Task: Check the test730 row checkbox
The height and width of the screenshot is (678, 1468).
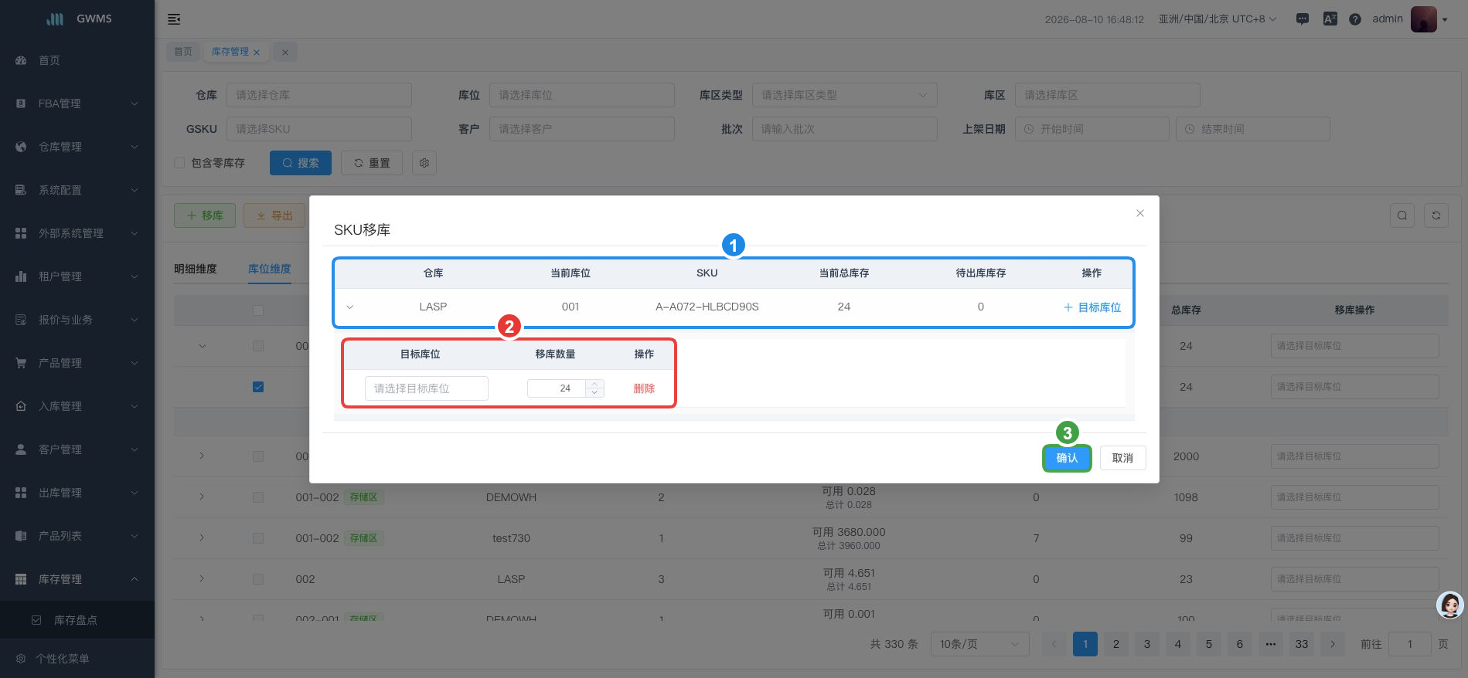Action: pyautogui.click(x=258, y=538)
